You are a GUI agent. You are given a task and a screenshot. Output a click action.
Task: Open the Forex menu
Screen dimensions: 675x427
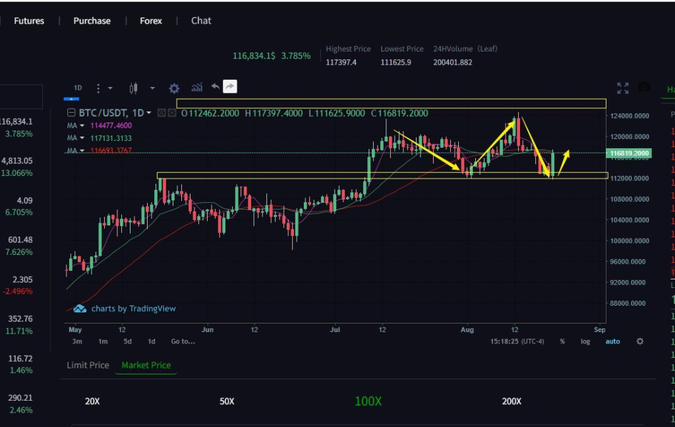coord(151,20)
